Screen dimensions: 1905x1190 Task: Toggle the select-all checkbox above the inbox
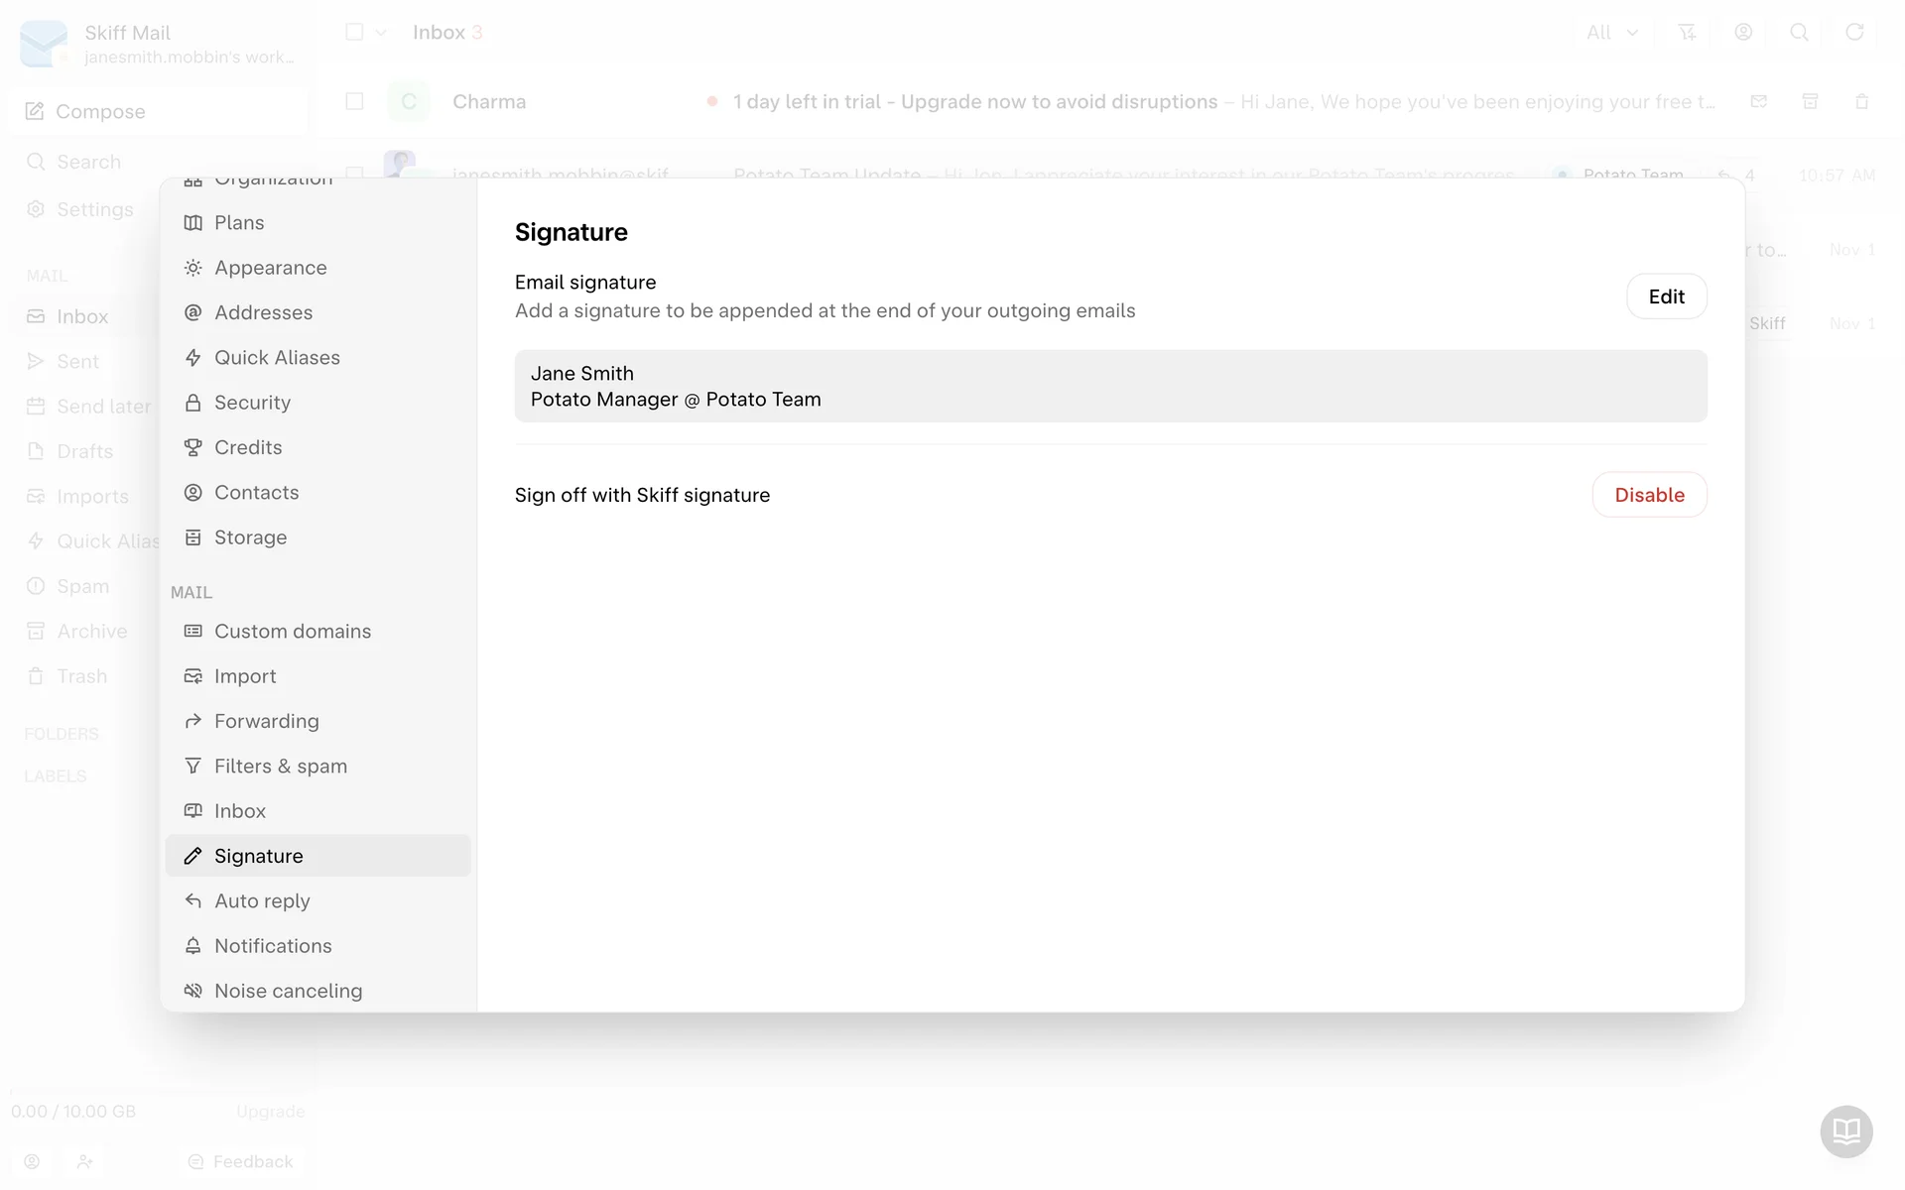[354, 33]
